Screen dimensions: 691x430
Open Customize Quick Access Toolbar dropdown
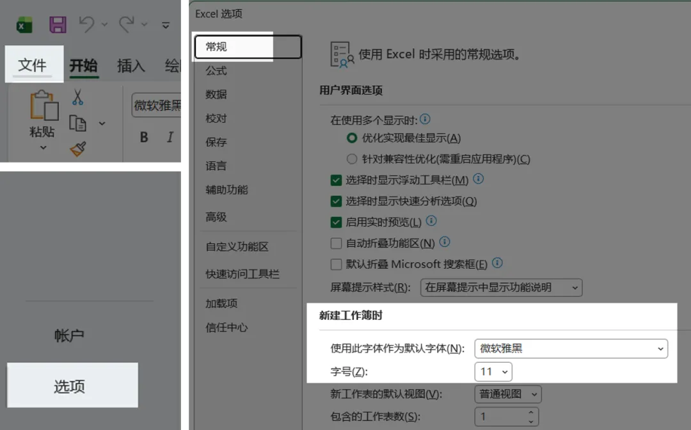[x=166, y=25]
